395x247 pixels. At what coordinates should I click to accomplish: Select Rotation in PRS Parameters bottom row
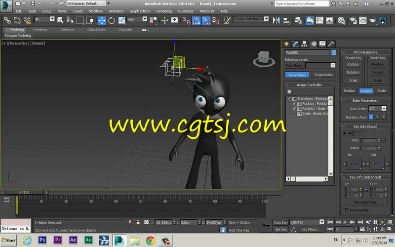366,91
